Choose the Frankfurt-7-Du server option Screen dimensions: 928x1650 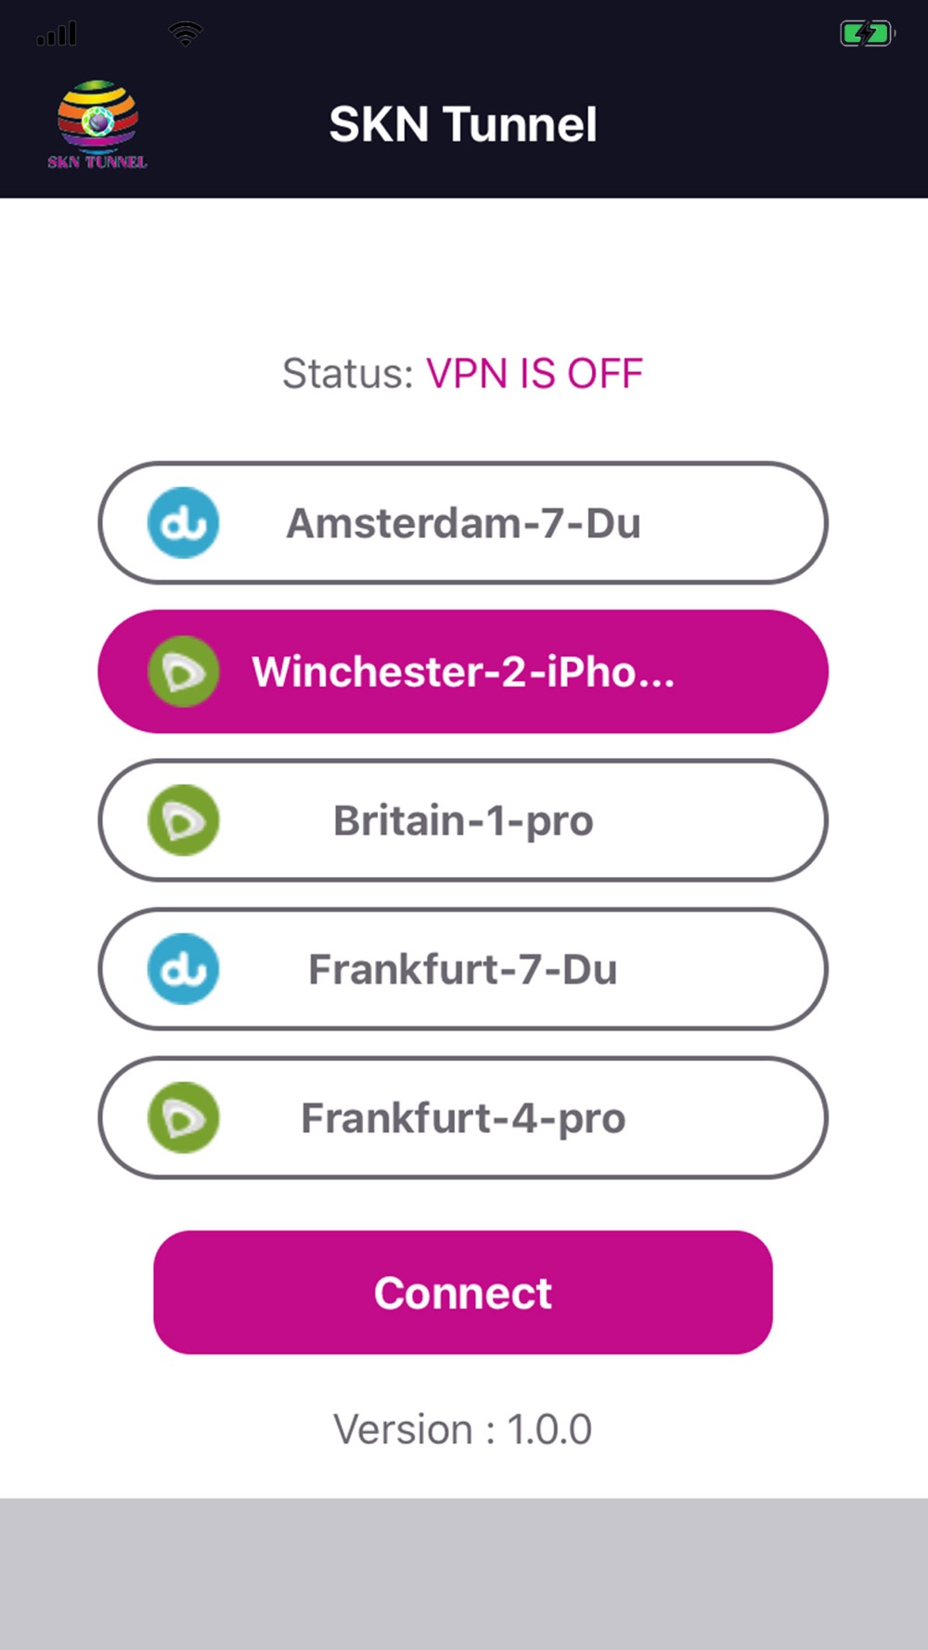pyautogui.click(x=463, y=969)
